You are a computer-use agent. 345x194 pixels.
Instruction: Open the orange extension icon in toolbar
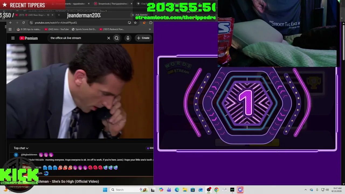[144, 23]
